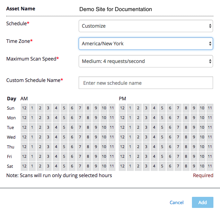
Task: Select Monday 9 AM hour cell
Action: [x=96, y=118]
